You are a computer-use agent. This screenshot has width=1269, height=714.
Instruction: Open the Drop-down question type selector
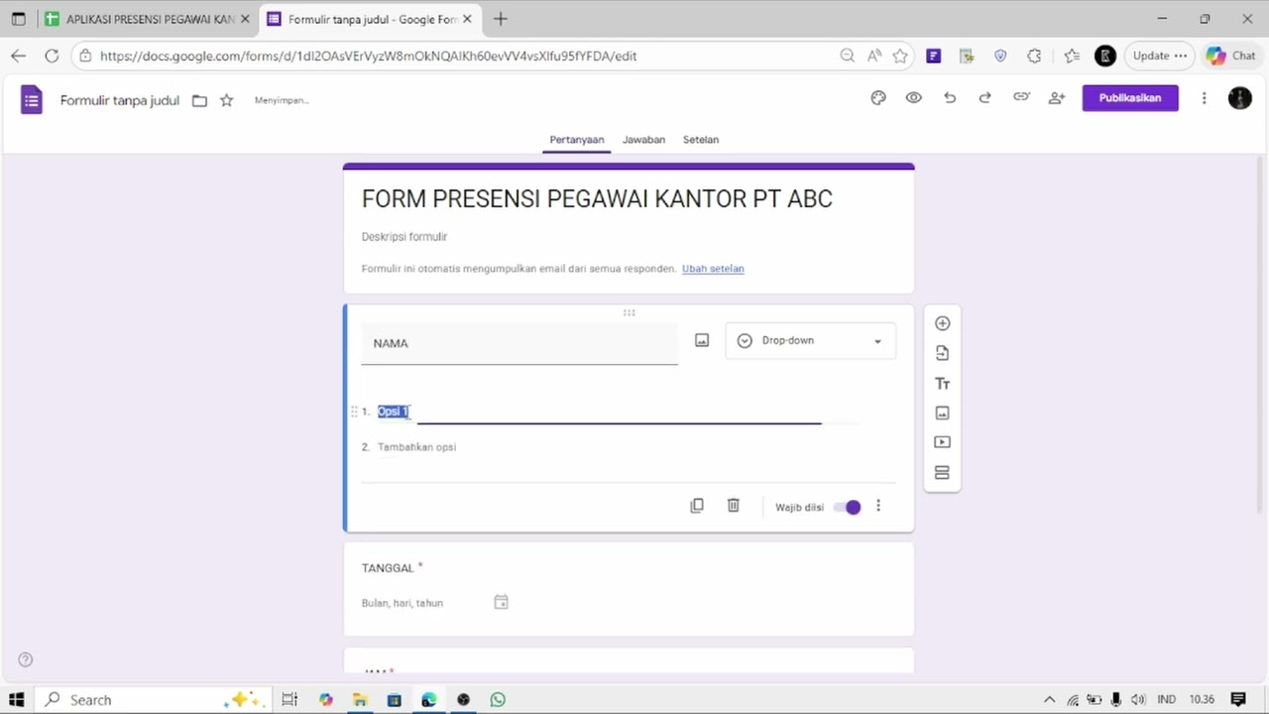810,341
